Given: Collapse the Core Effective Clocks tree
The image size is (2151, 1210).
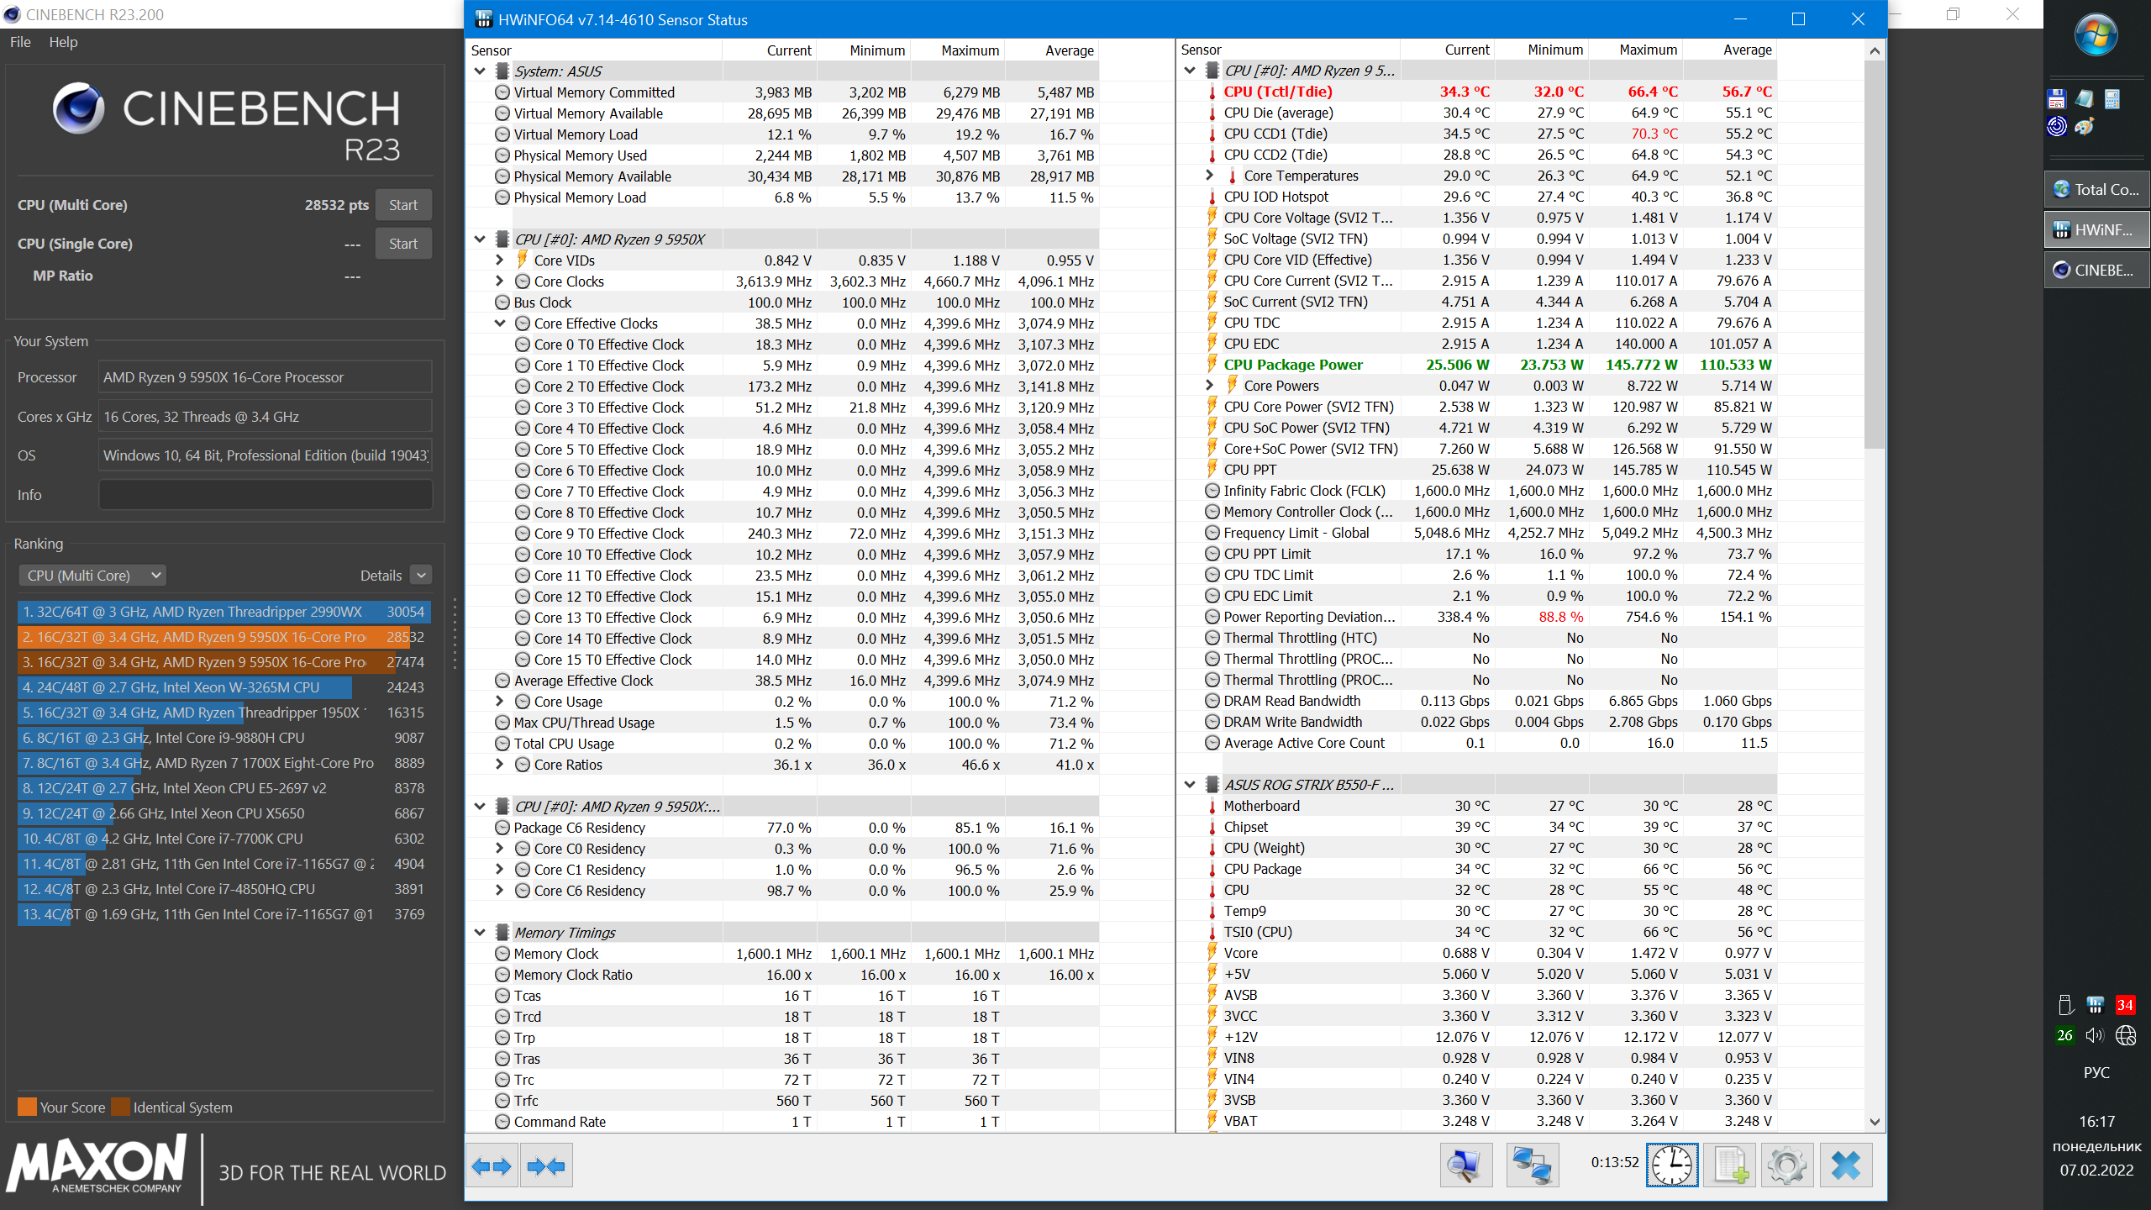Looking at the screenshot, I should click(500, 324).
